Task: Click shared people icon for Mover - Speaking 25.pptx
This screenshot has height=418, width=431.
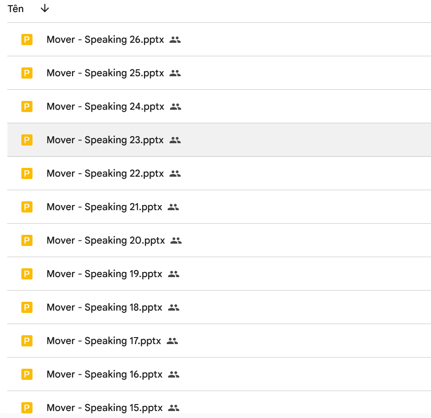Action: point(175,73)
